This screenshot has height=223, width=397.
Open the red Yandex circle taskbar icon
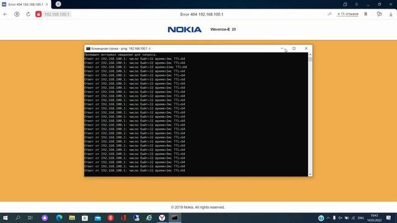click(x=110, y=217)
